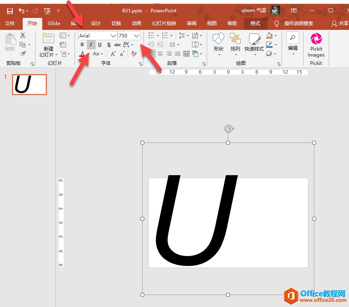This screenshot has height=307, width=349.
Task: Expand the Arial font name dropdown
Action: click(x=114, y=35)
